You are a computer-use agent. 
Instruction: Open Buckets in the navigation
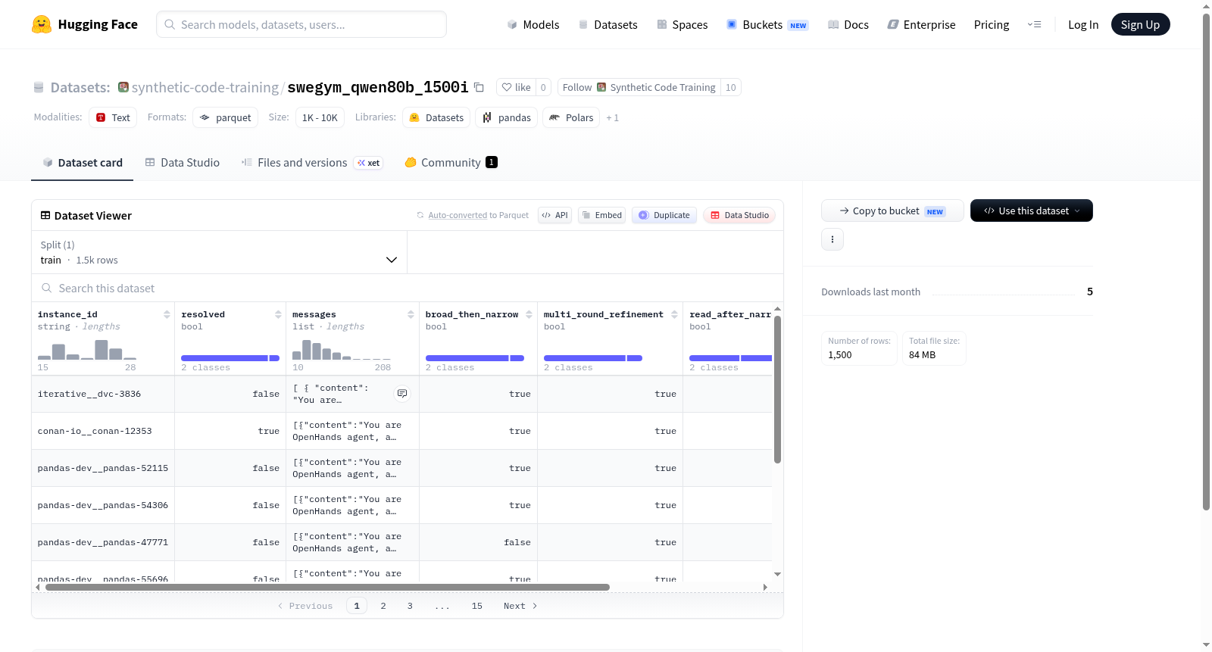click(767, 24)
